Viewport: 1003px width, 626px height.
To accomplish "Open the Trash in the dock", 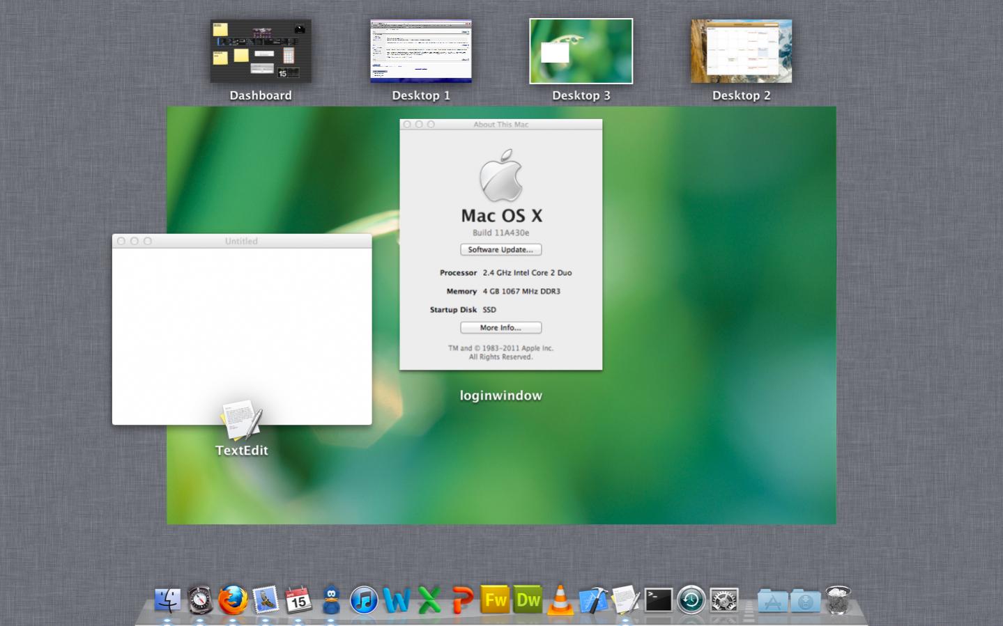I will (x=838, y=600).
